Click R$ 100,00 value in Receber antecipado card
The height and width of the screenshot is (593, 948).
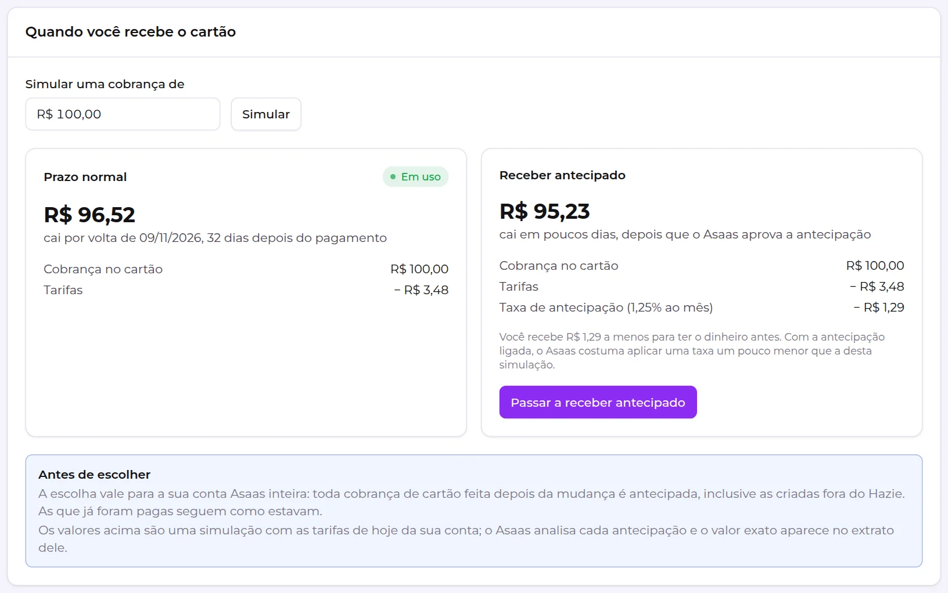pos(875,266)
